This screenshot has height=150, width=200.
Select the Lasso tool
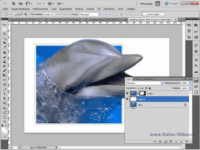5,34
